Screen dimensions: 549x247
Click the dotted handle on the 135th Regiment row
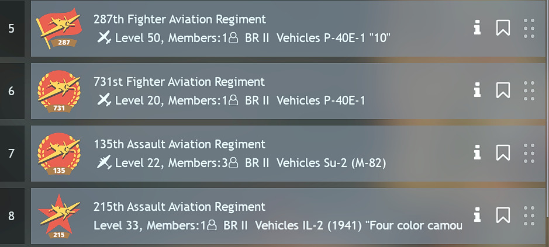tap(529, 153)
